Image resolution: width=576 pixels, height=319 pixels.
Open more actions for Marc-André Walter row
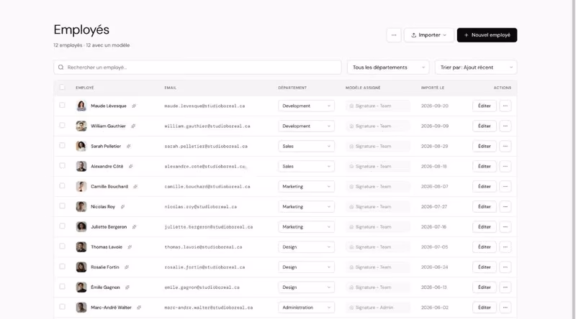click(x=505, y=308)
